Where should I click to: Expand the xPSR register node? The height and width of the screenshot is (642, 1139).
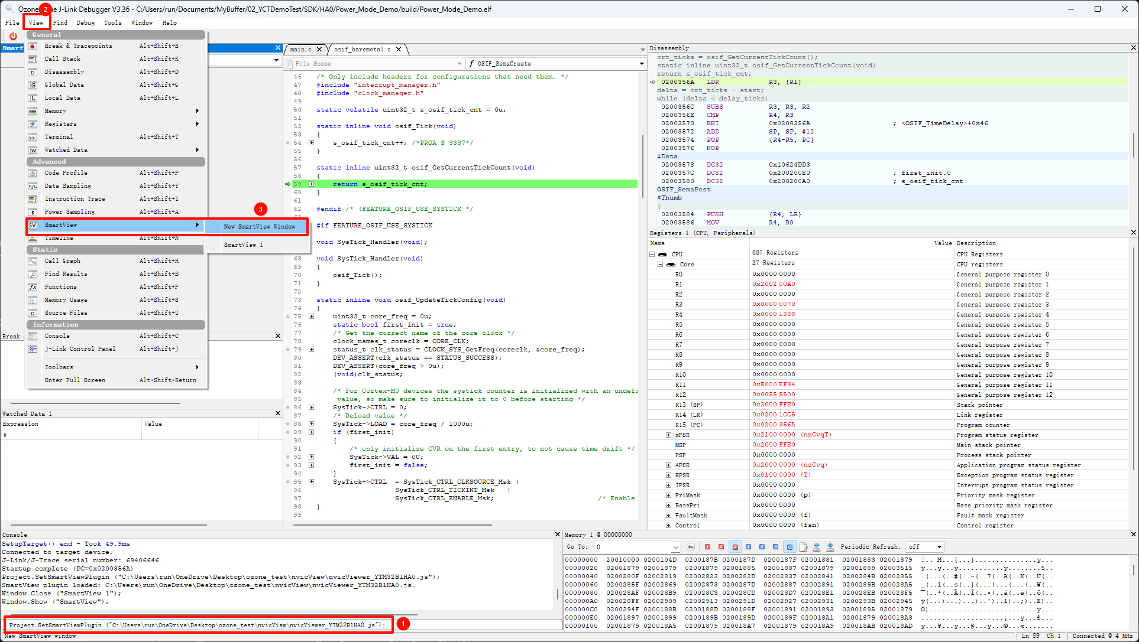[x=668, y=435]
